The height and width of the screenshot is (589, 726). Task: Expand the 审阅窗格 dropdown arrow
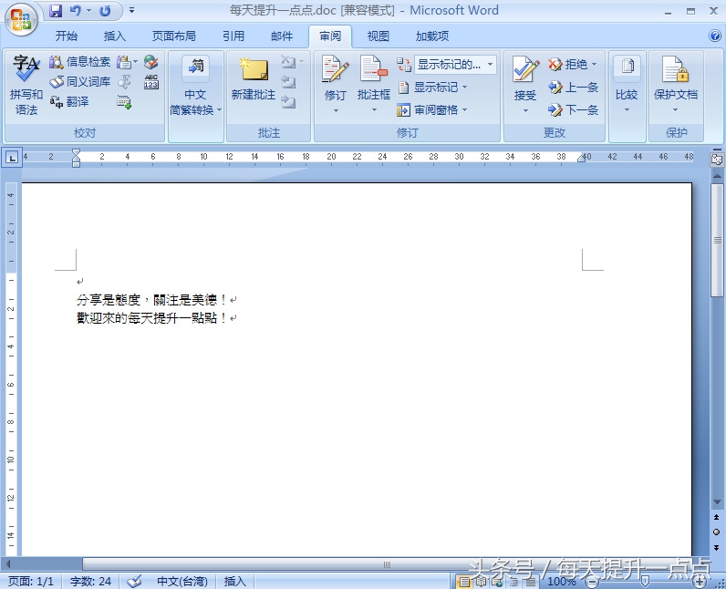pyautogui.click(x=464, y=110)
